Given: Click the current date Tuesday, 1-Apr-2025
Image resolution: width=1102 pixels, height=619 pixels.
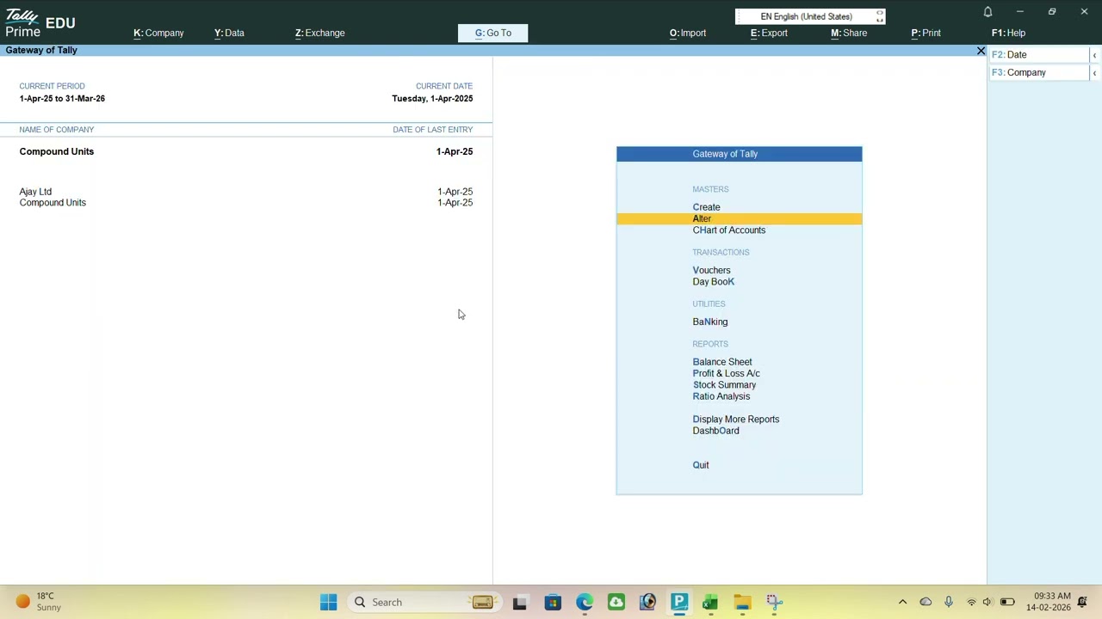Looking at the screenshot, I should pyautogui.click(x=432, y=99).
